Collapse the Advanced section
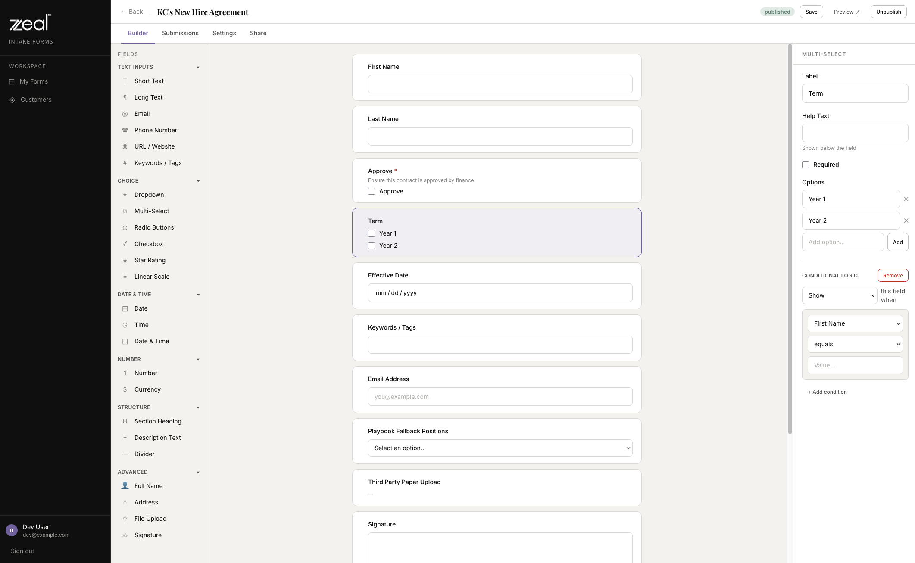 198,472
